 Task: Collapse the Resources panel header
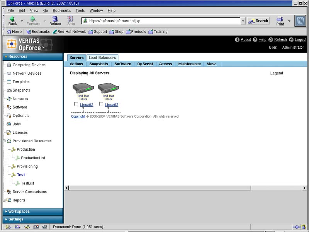point(33,56)
